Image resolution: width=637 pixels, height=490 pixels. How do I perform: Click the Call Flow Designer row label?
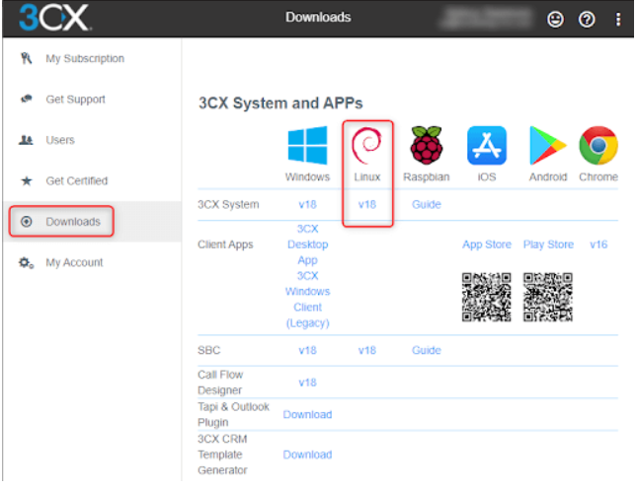point(220,383)
